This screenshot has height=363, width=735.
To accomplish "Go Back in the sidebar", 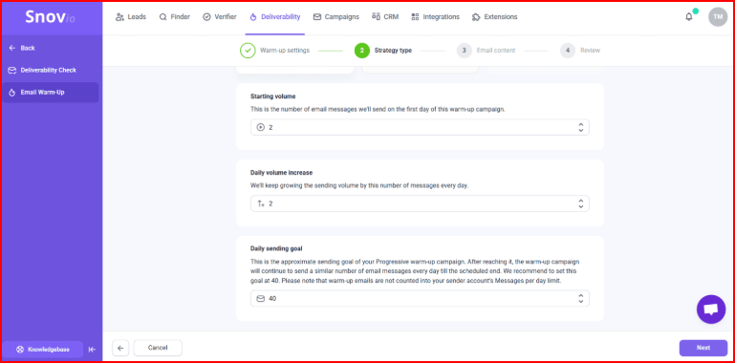I will pos(22,49).
